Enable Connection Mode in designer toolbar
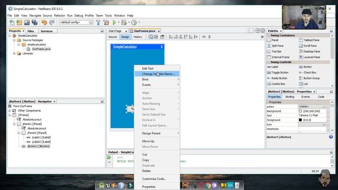Image resolution: width=338 pixels, height=190 pixels. pos(156,37)
